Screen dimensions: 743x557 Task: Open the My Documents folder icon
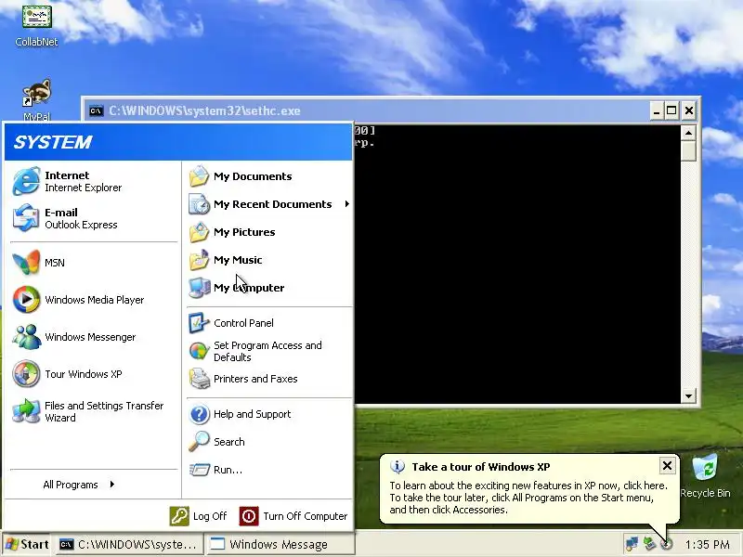tap(199, 176)
